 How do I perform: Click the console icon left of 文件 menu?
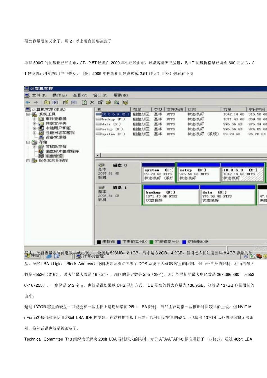(27, 95)
